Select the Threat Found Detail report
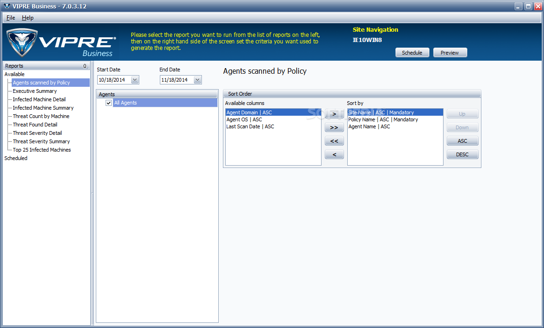Image resolution: width=544 pixels, height=328 pixels. pyautogui.click(x=35, y=125)
